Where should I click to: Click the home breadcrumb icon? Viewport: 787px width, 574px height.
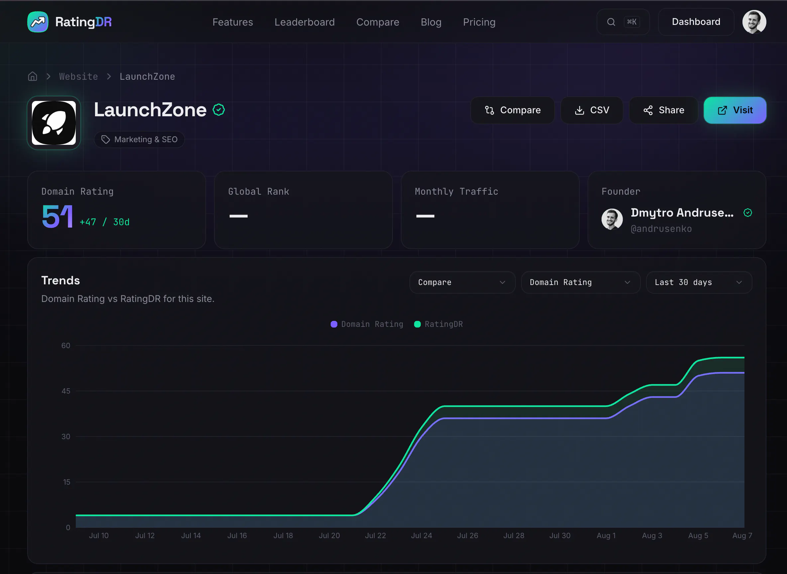point(33,76)
